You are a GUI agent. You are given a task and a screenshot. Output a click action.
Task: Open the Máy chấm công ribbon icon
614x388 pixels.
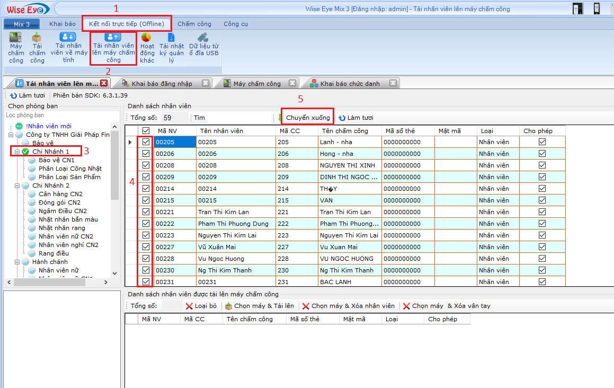pyautogui.click(x=16, y=38)
